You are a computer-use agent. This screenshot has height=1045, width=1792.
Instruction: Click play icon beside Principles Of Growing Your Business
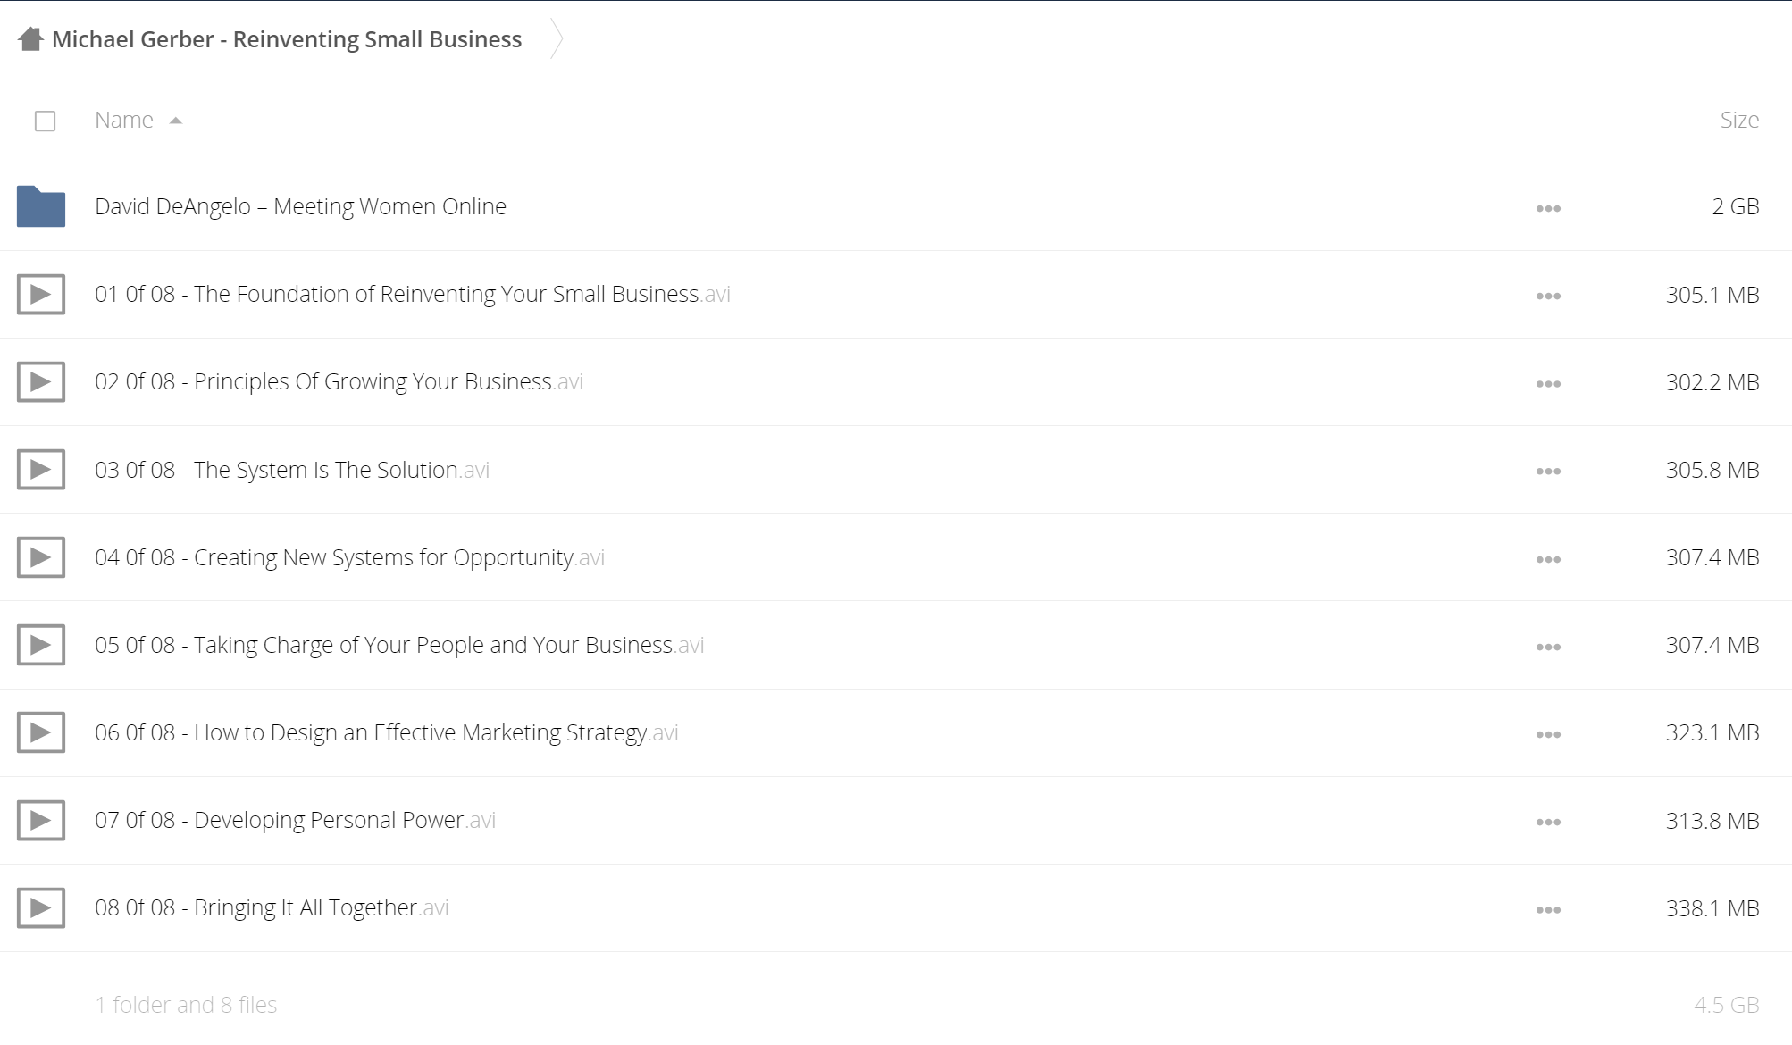pos(41,381)
